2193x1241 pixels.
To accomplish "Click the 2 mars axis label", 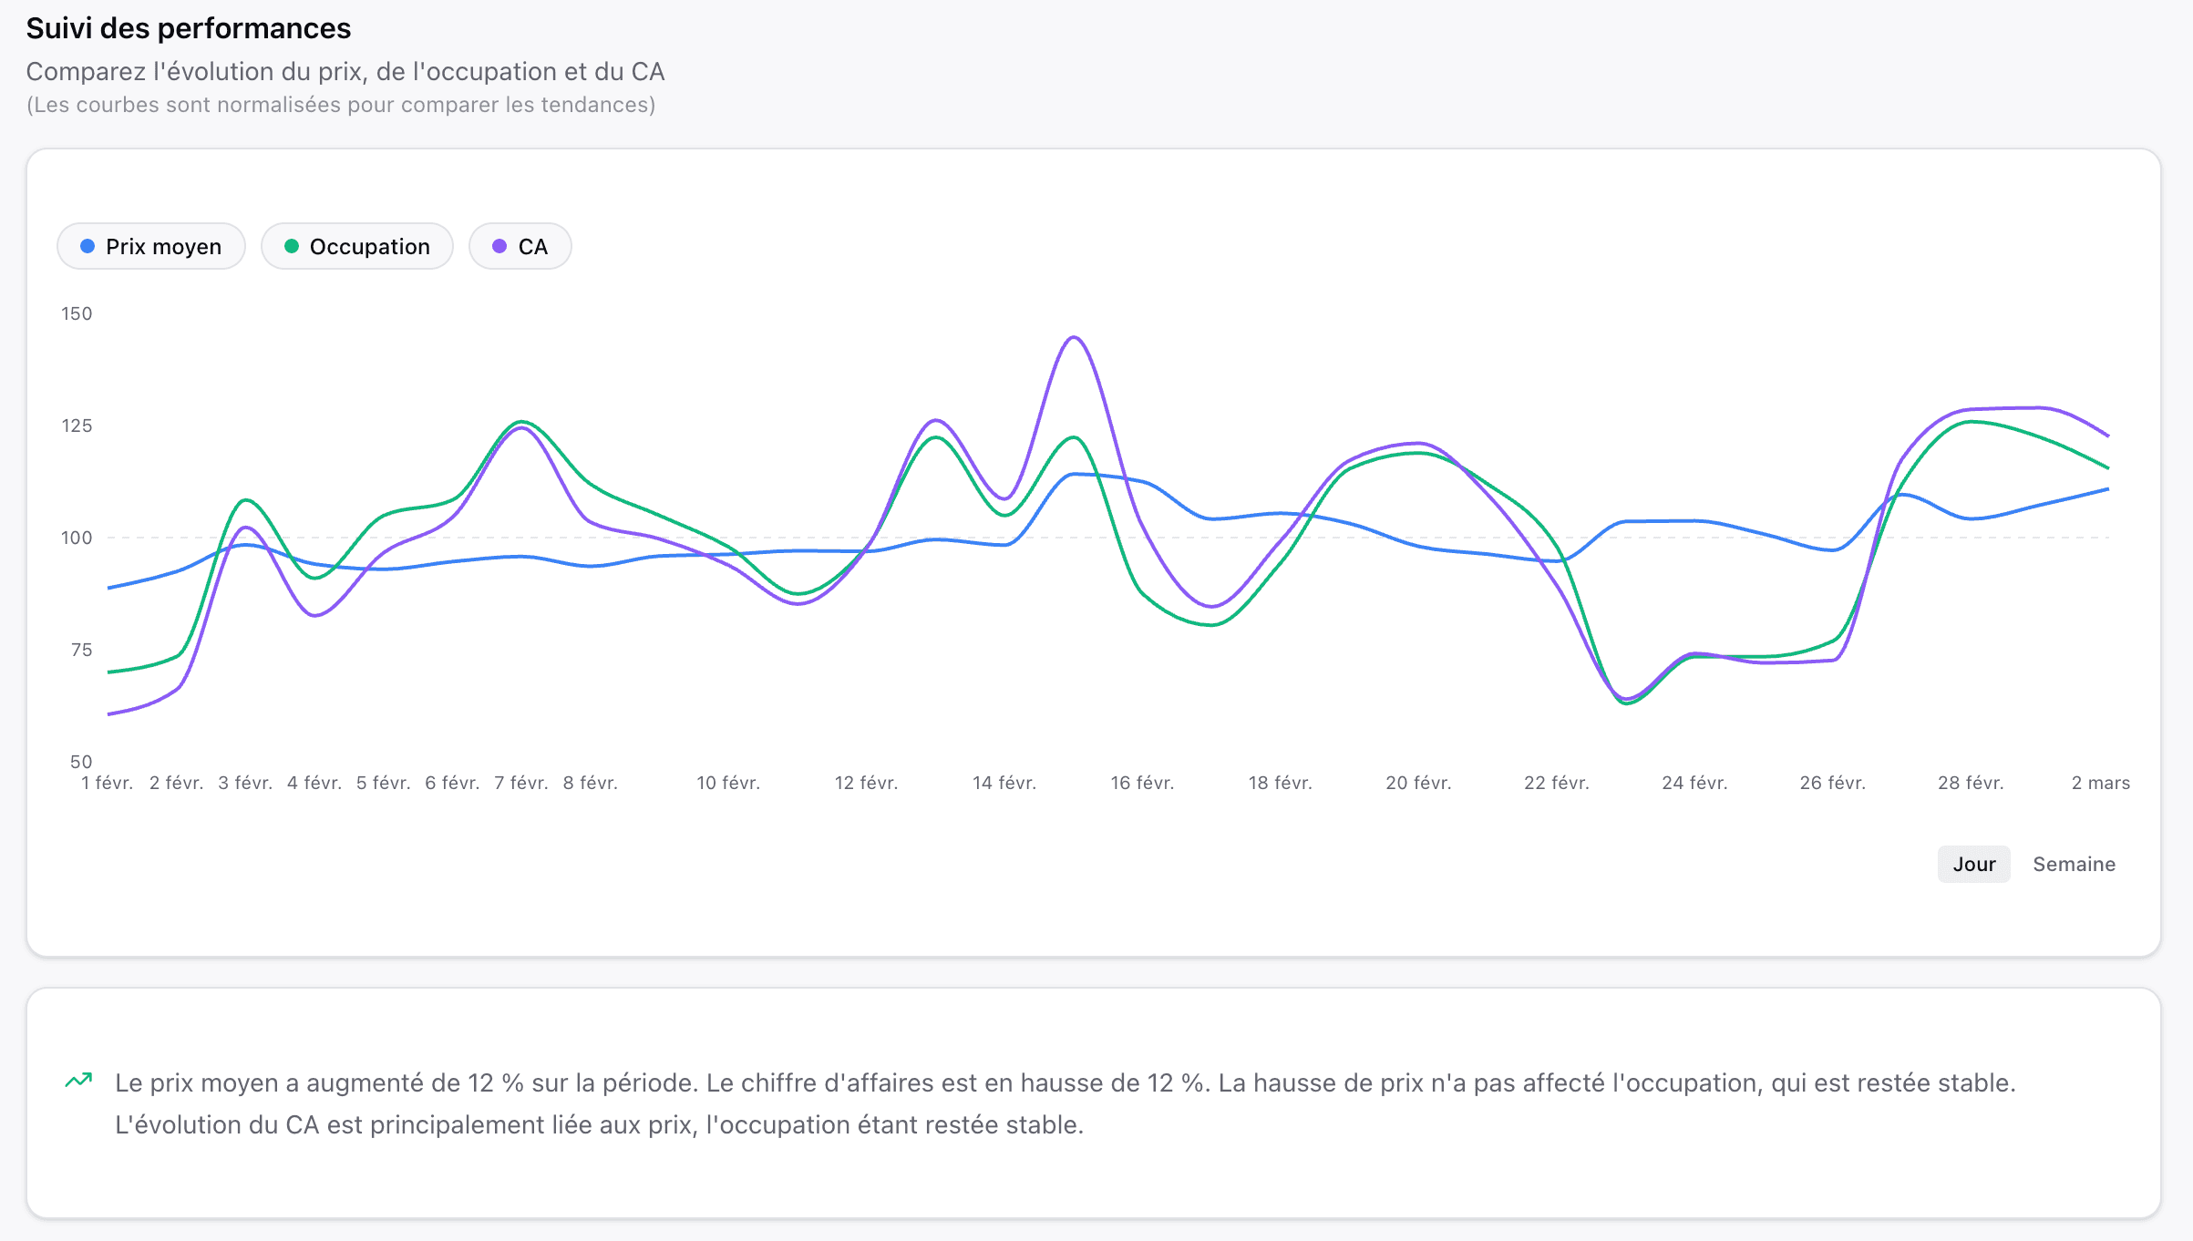I will [x=2100, y=783].
